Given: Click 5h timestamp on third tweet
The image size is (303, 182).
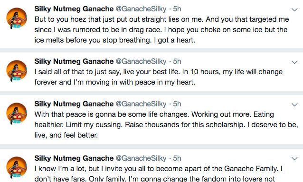Looking at the screenshot, I should 177,104.
